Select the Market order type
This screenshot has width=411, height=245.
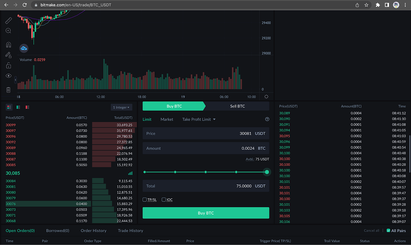167,119
